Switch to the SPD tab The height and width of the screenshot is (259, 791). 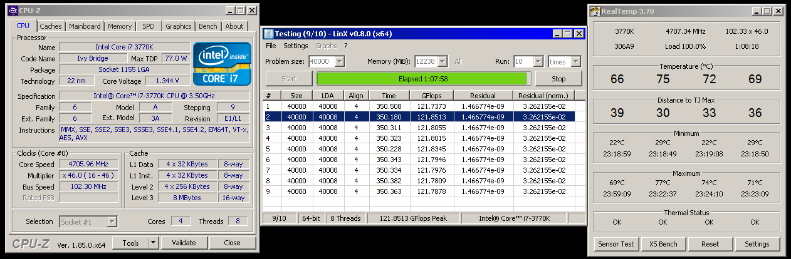[x=149, y=26]
